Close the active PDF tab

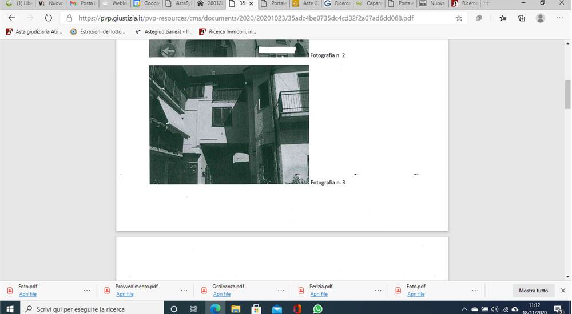click(251, 3)
